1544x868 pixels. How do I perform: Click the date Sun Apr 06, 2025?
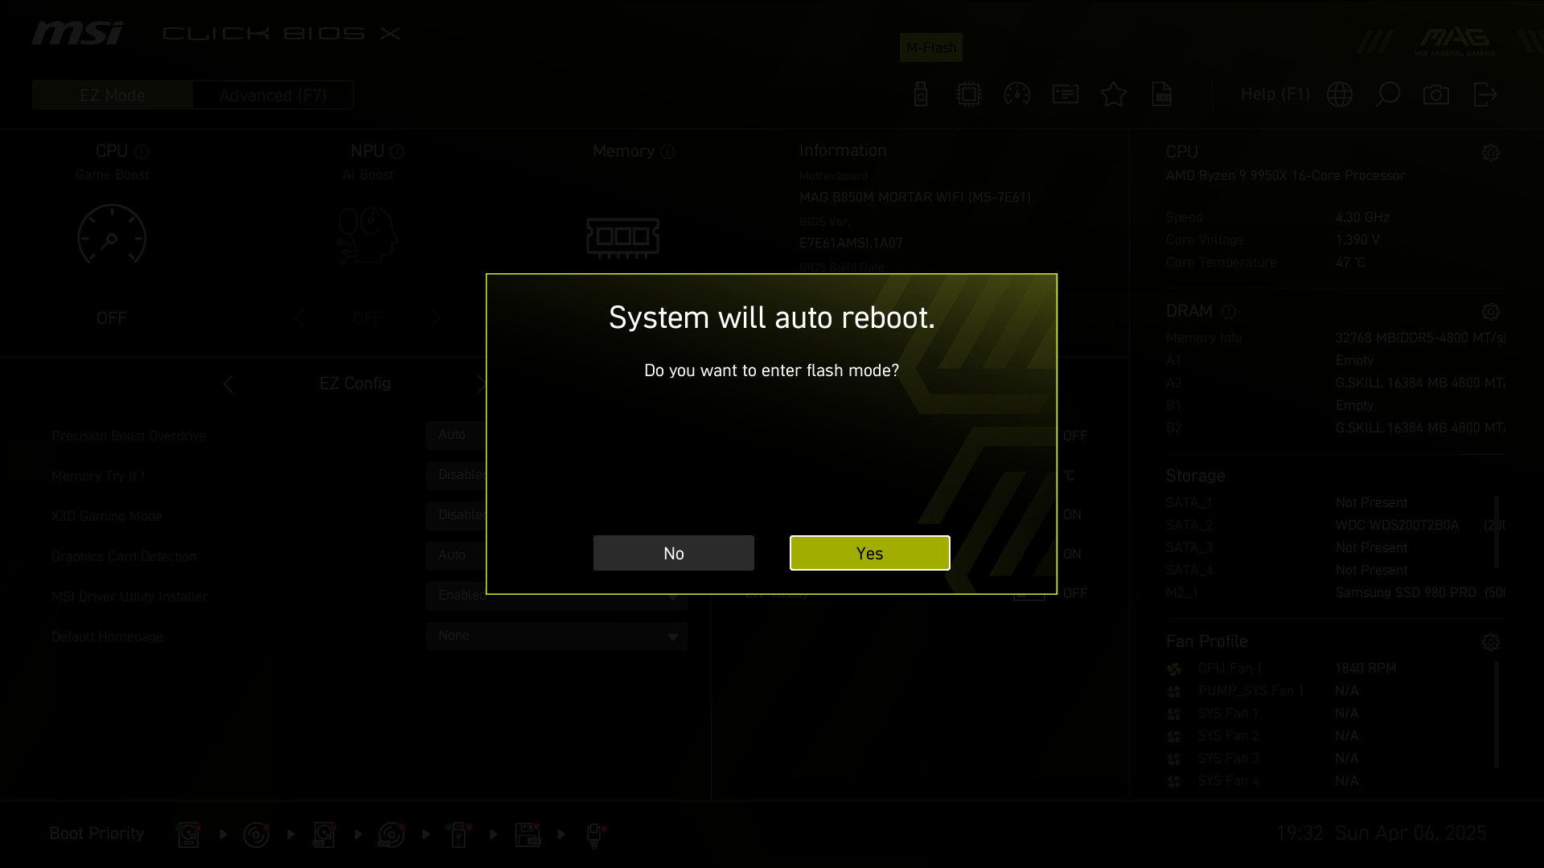1411,833
